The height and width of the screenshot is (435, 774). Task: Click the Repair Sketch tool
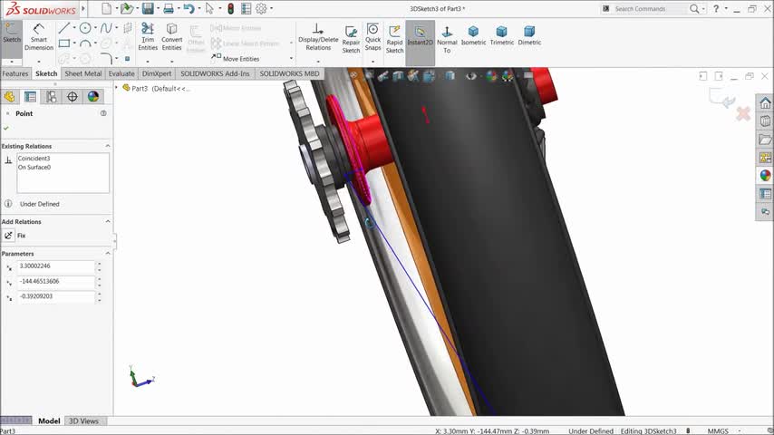[351, 40]
